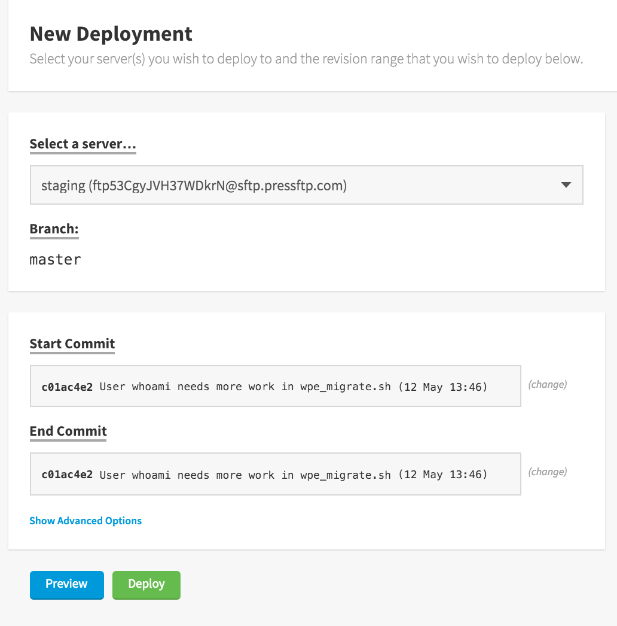Select the Start Commit message field

pos(275,386)
